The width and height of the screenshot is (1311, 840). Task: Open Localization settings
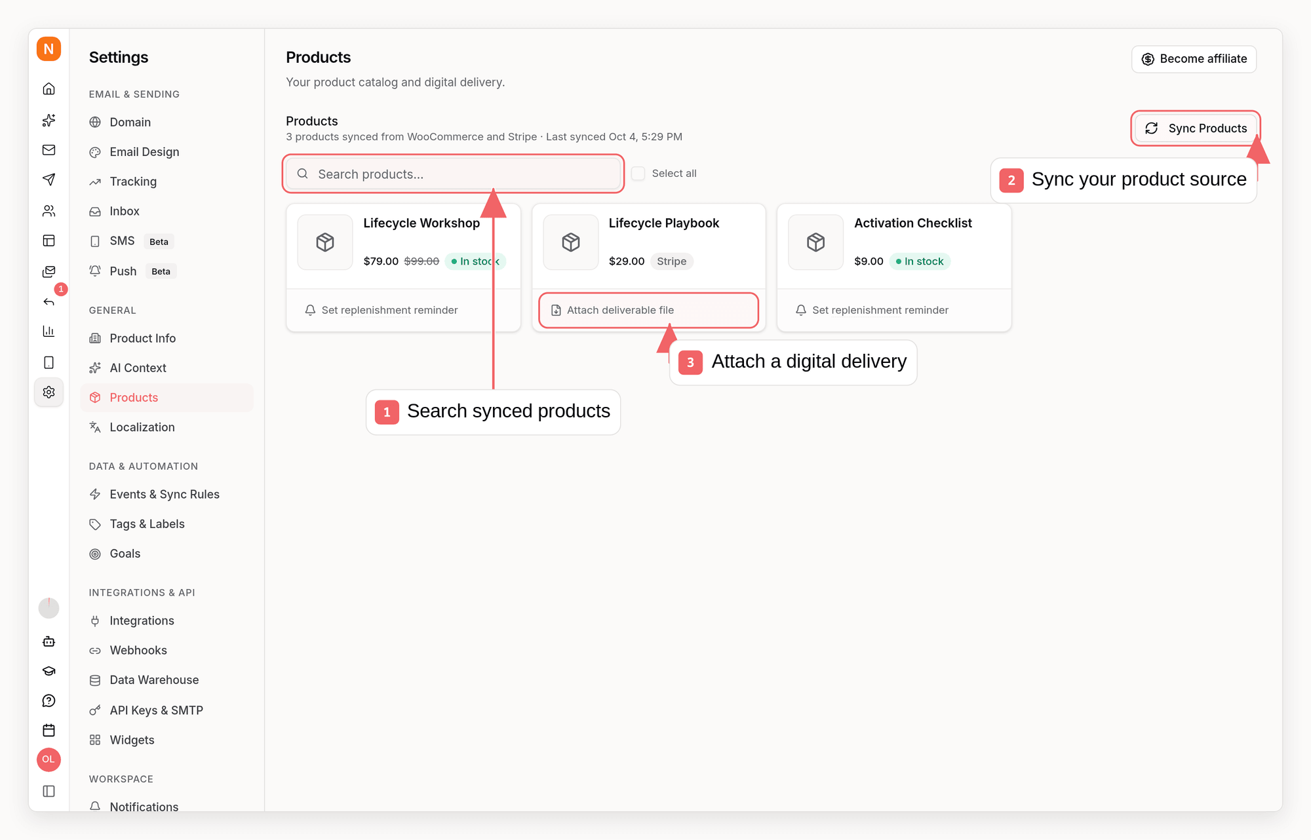point(167,427)
